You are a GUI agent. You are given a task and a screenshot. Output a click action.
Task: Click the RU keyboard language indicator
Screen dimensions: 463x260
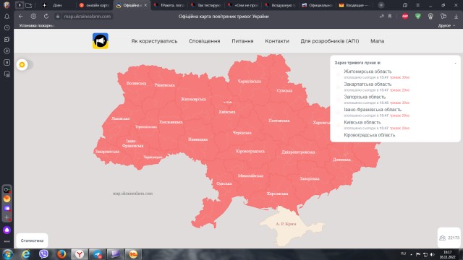[x=404, y=253]
